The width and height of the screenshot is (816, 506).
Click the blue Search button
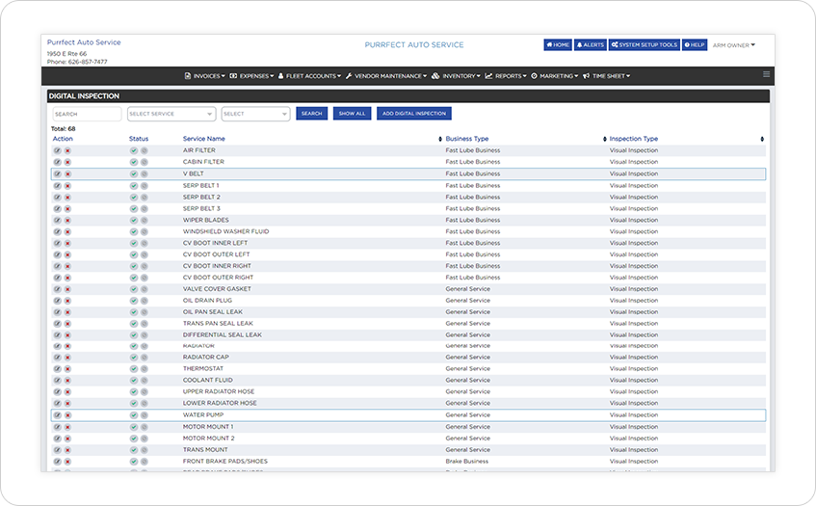click(312, 114)
